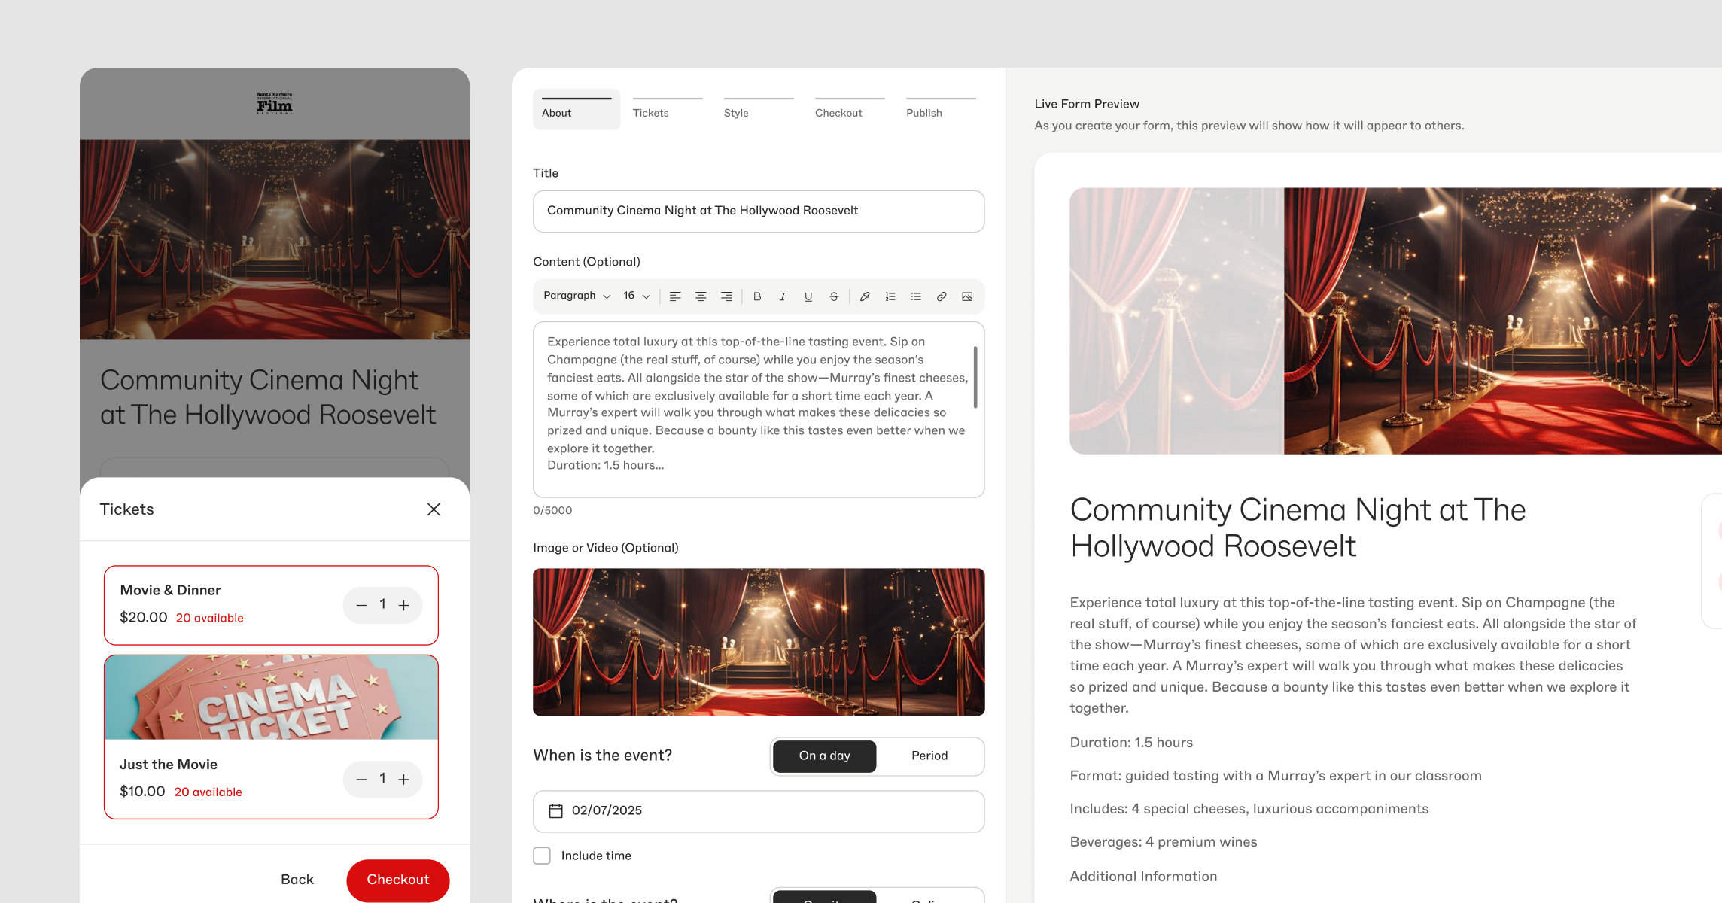Screen dimensions: 1722x903
Task: Insert a bulleted list
Action: coord(916,296)
